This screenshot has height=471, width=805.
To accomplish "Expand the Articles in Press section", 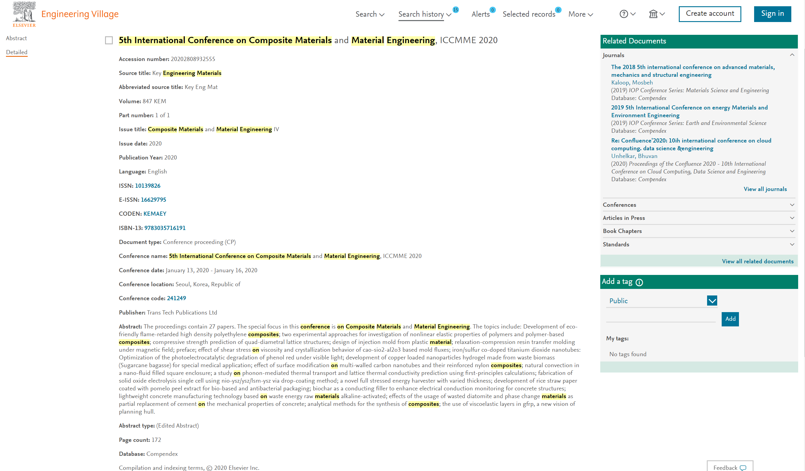I will click(792, 218).
